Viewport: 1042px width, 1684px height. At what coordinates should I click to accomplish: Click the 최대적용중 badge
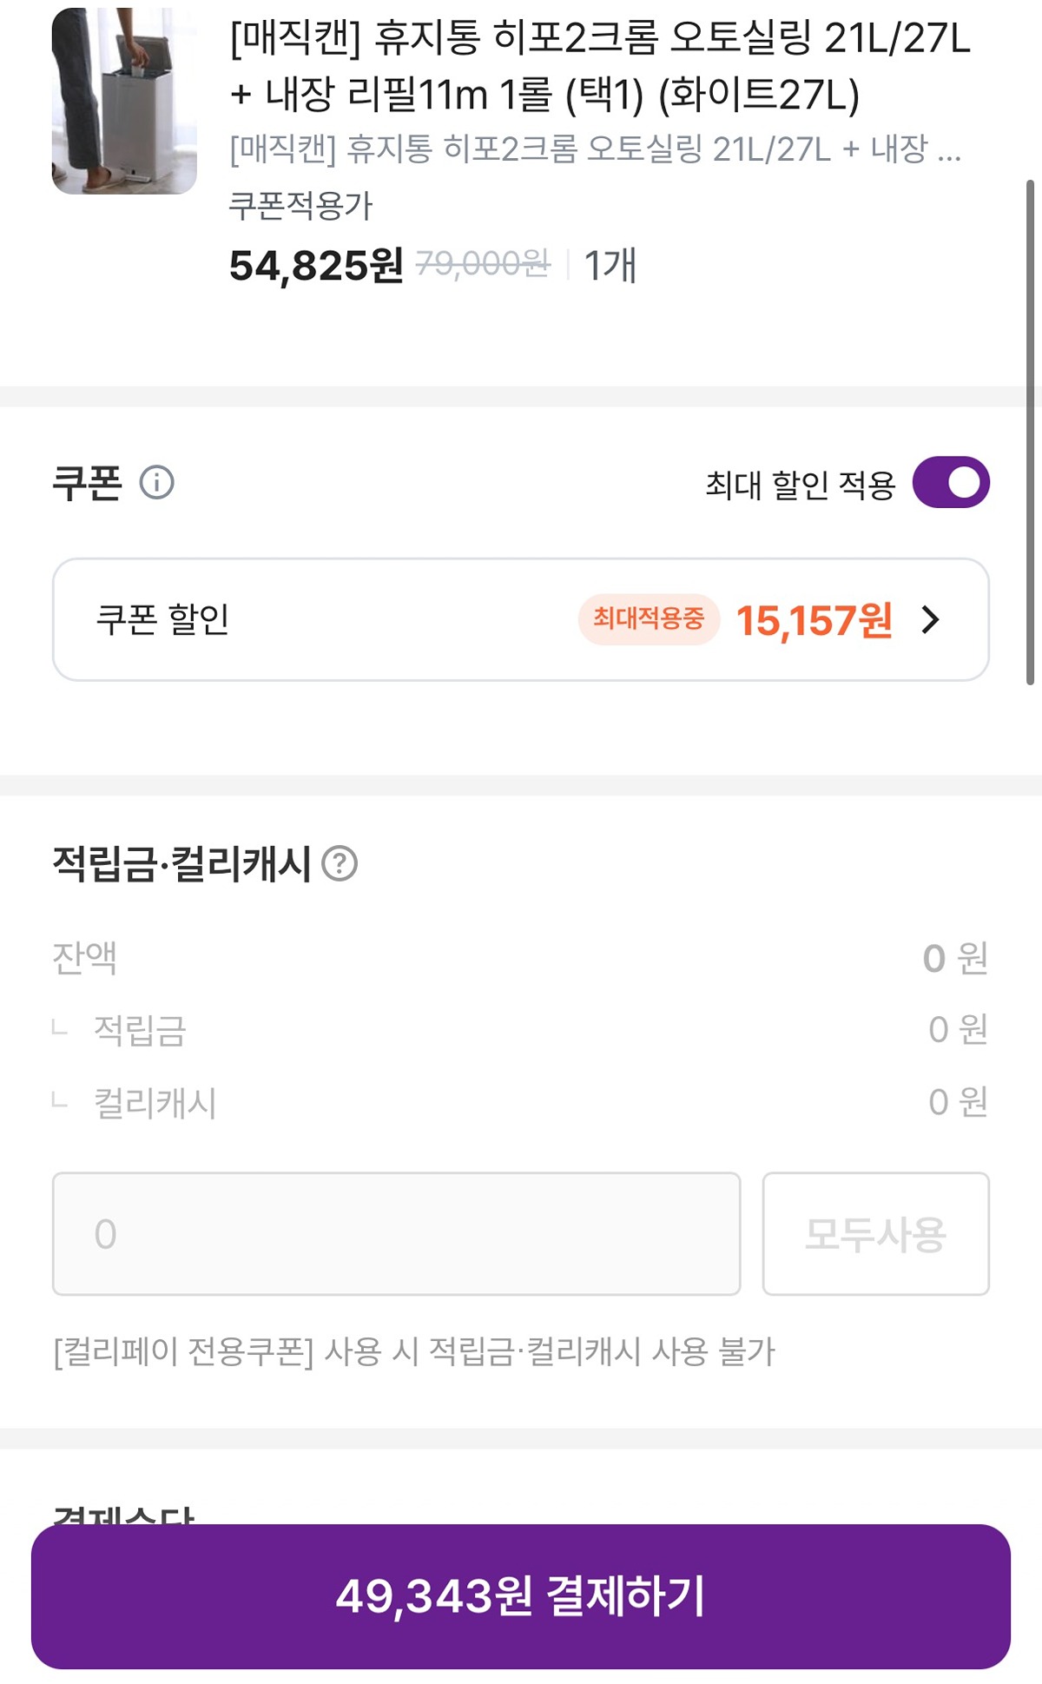(x=649, y=619)
